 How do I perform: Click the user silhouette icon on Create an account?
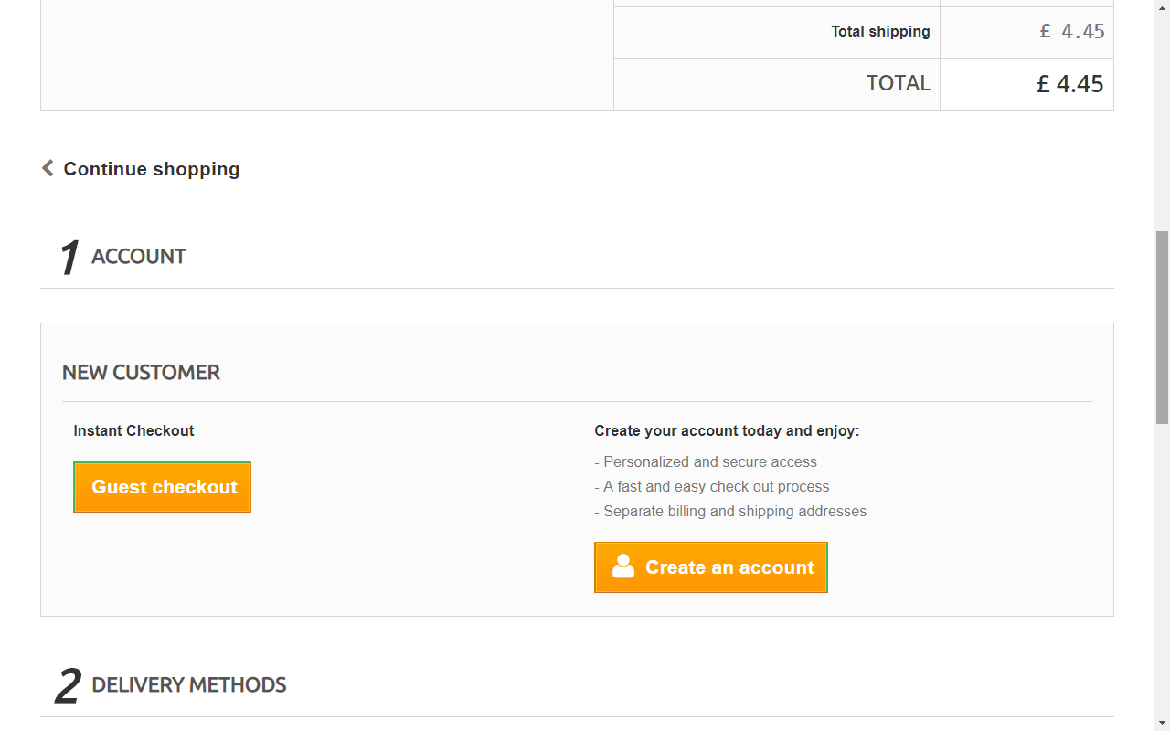623,567
